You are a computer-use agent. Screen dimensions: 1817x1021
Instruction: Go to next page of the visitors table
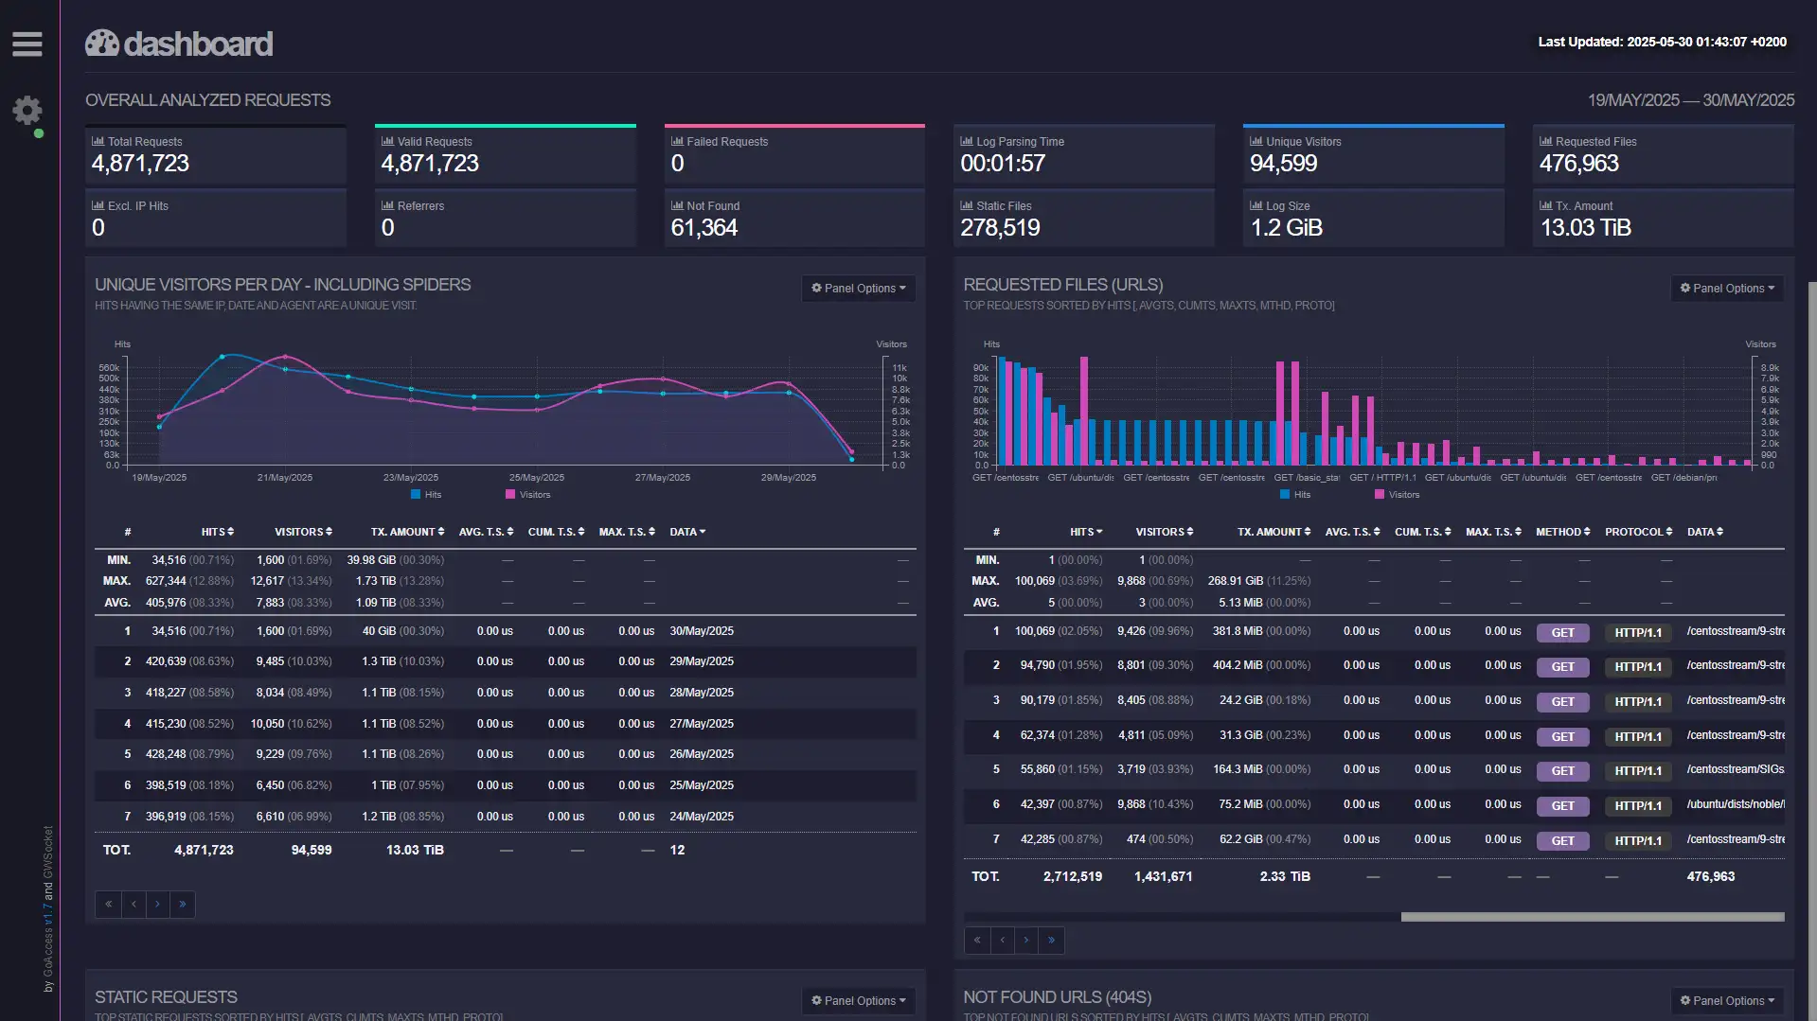157,905
